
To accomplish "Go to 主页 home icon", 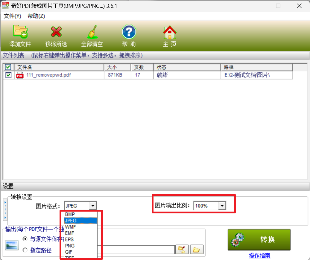I will click(170, 32).
